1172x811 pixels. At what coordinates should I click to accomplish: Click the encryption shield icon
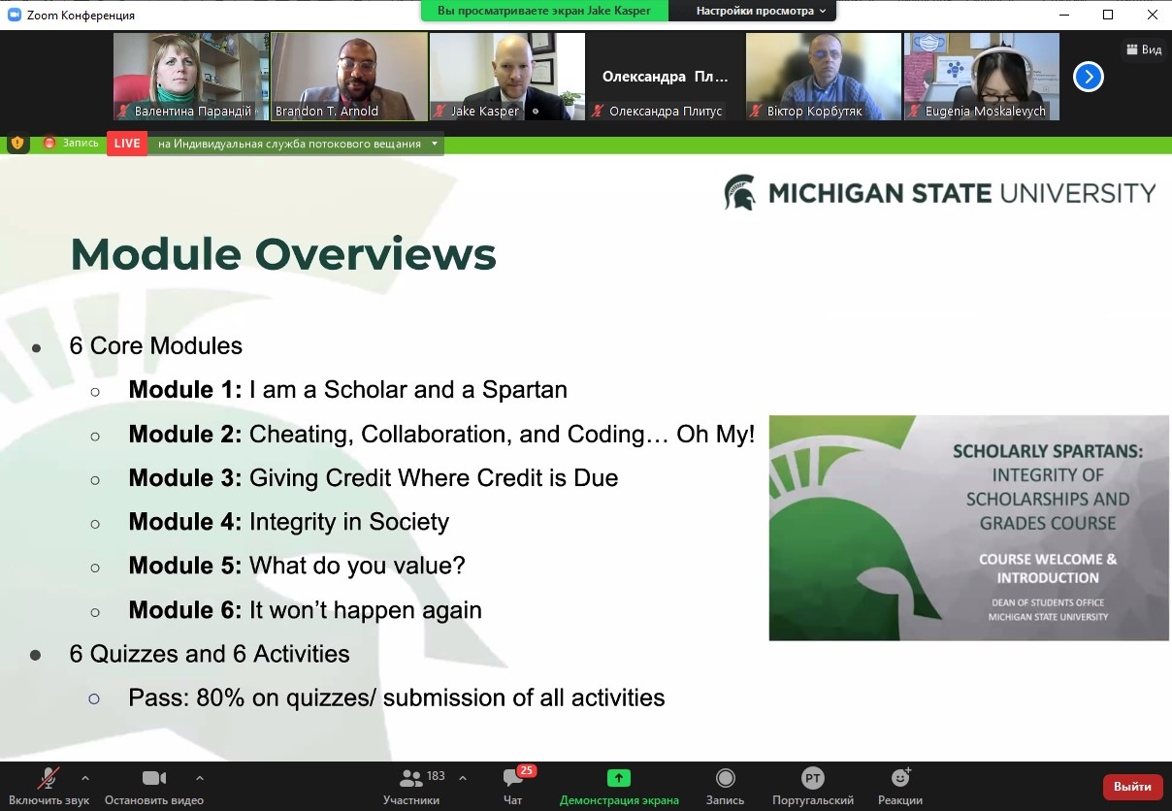click(x=17, y=144)
